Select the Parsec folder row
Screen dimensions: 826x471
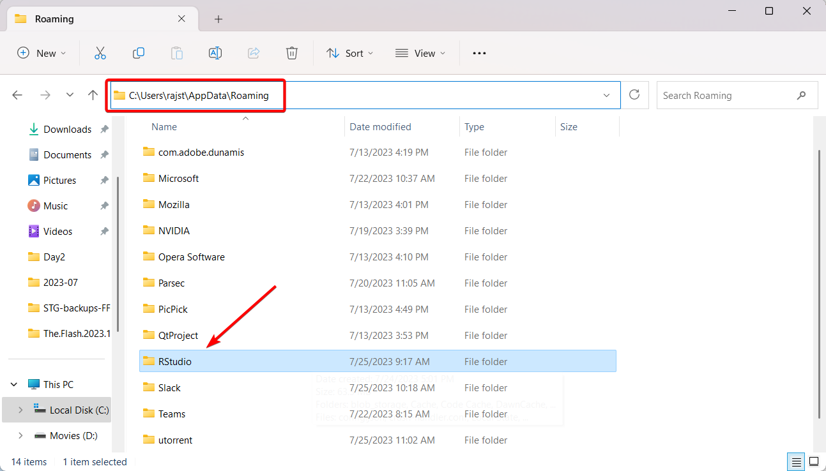378,283
